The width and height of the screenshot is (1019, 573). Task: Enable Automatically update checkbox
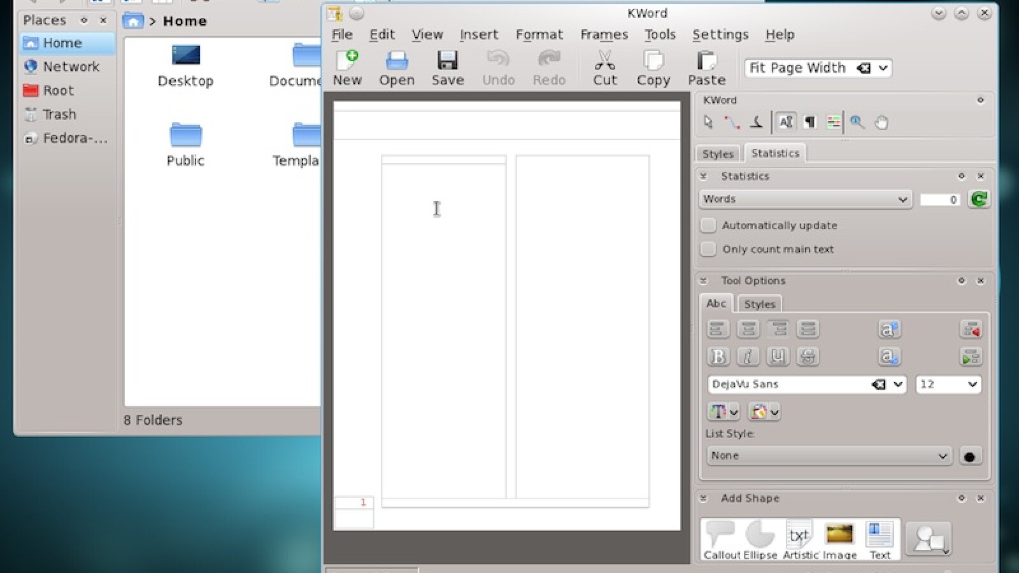point(708,225)
